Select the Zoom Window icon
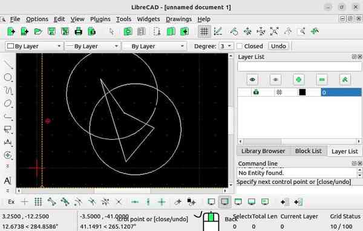 point(301,31)
